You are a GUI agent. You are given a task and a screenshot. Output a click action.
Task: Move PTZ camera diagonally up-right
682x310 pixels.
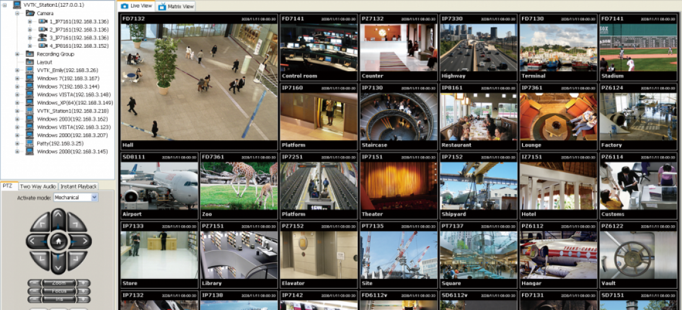(x=76, y=223)
